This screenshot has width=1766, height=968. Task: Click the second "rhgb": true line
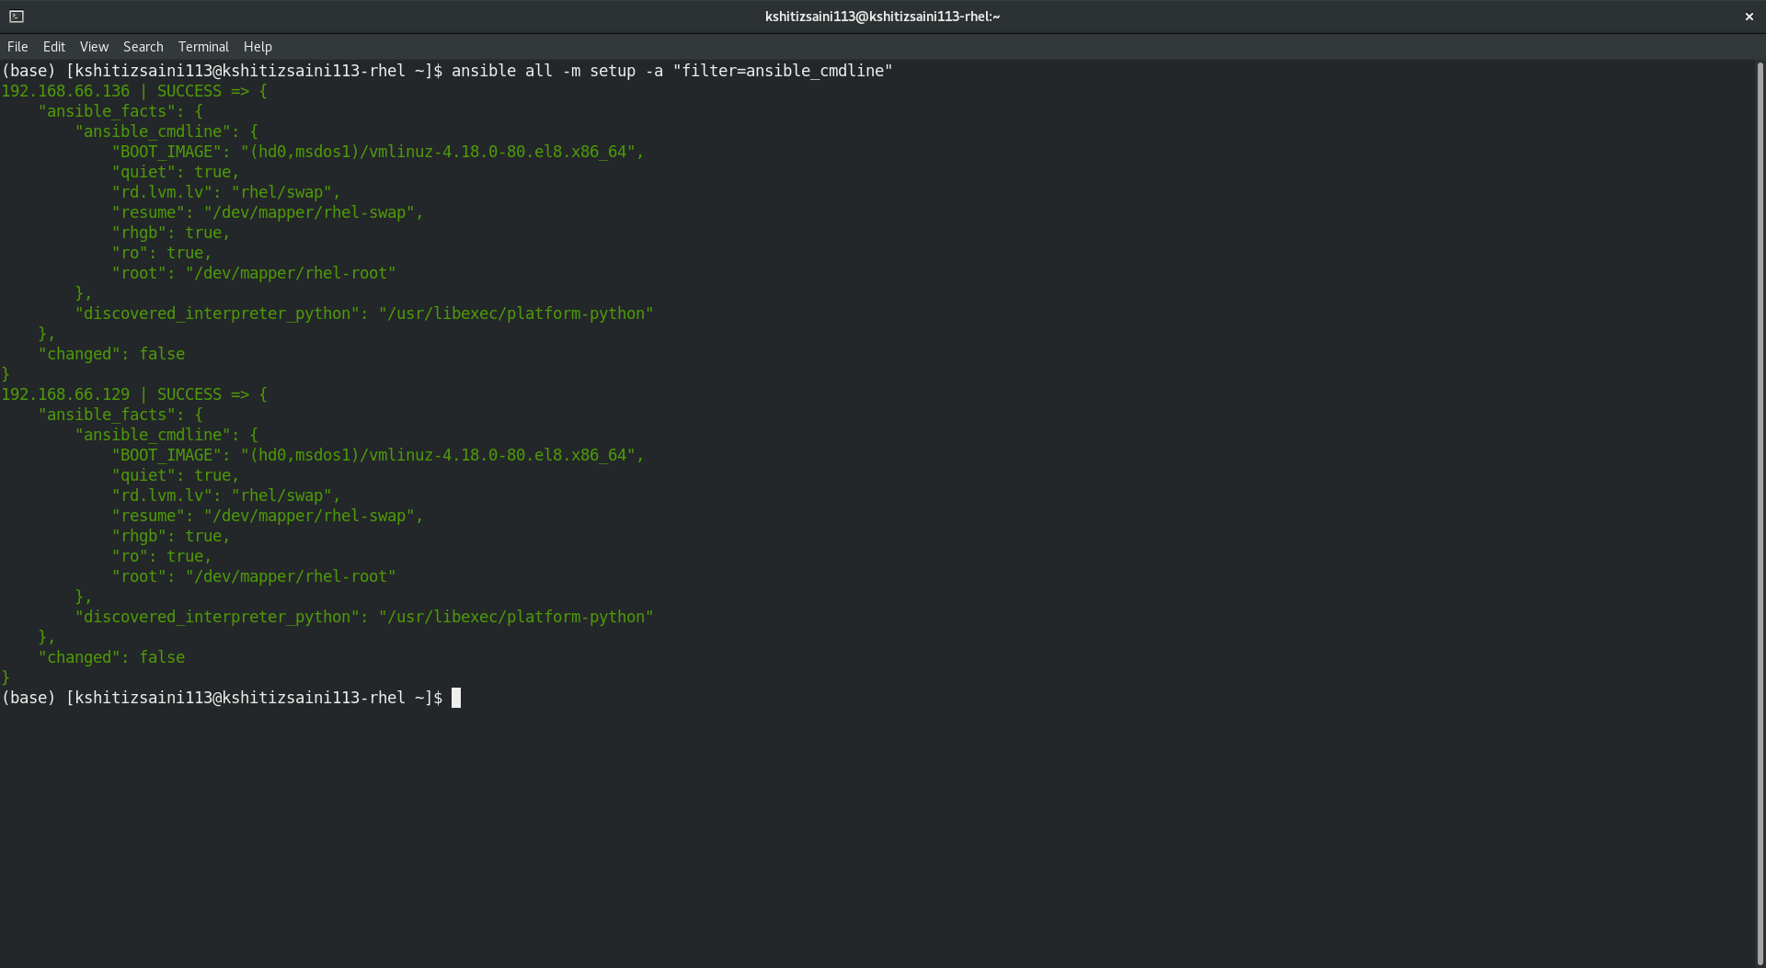coord(171,536)
